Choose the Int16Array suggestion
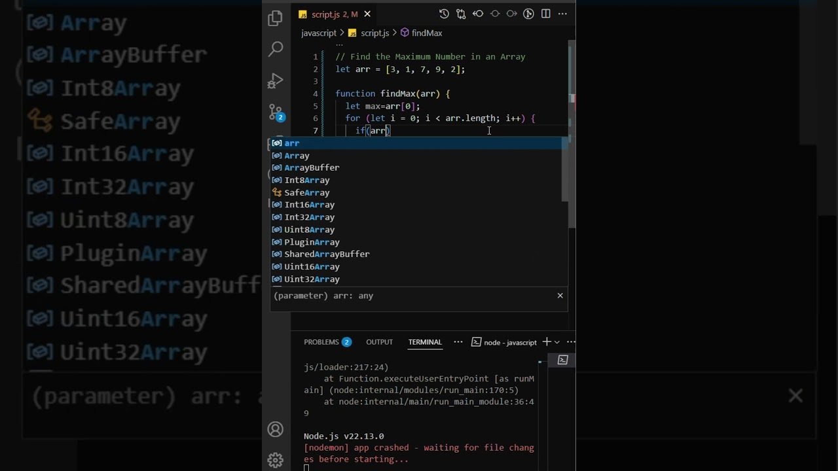This screenshot has height=471, width=838. [416, 205]
